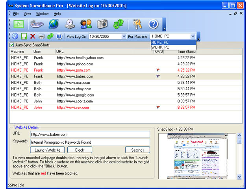Click the Yahoo snapshot thumbnail
The image size is (252, 189).
[x=197, y=156]
